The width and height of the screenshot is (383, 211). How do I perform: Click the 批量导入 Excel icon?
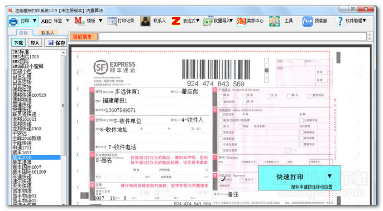pos(208,21)
